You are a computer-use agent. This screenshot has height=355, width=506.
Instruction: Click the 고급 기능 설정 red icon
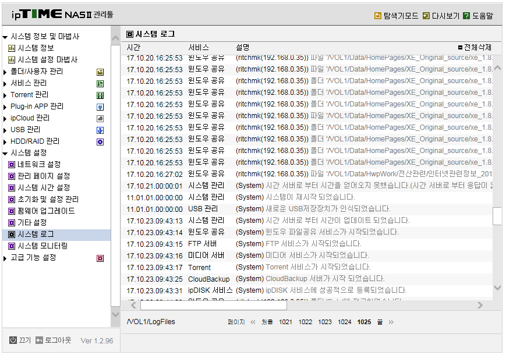tap(100, 258)
